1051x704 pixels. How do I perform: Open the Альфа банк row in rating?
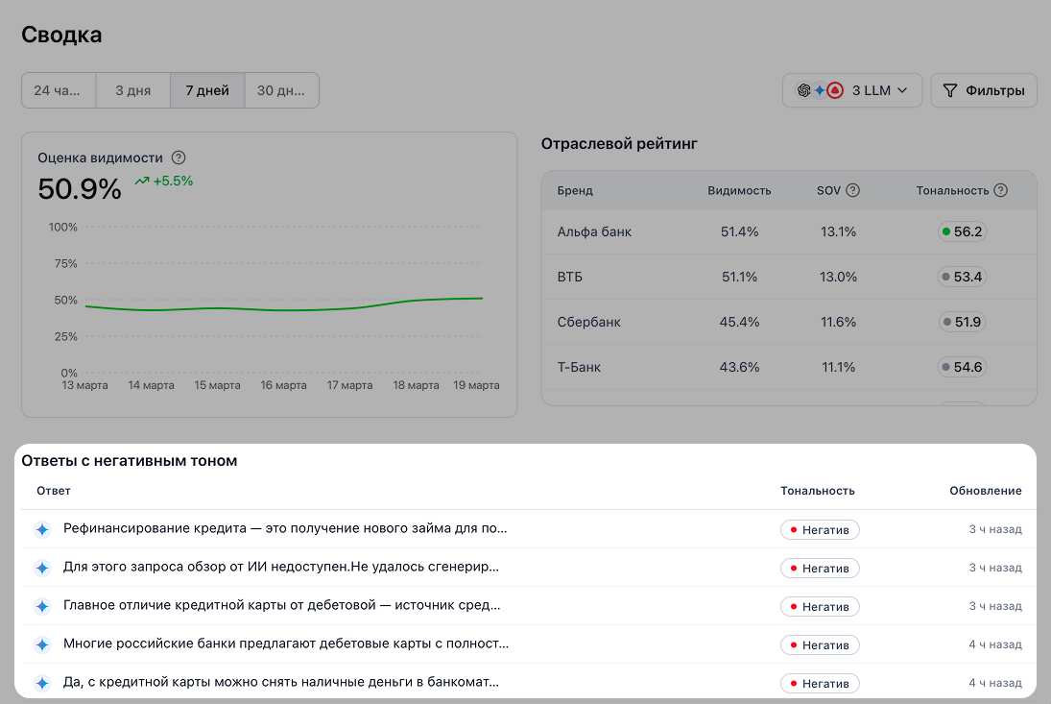click(x=594, y=231)
